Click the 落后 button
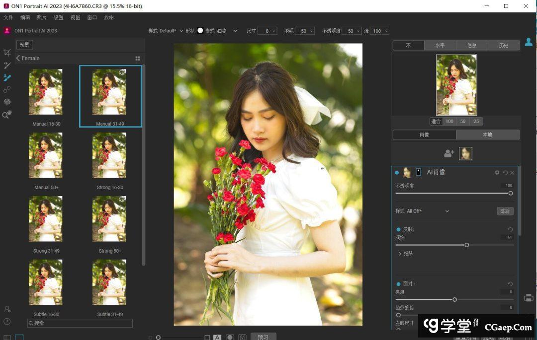 505,211
